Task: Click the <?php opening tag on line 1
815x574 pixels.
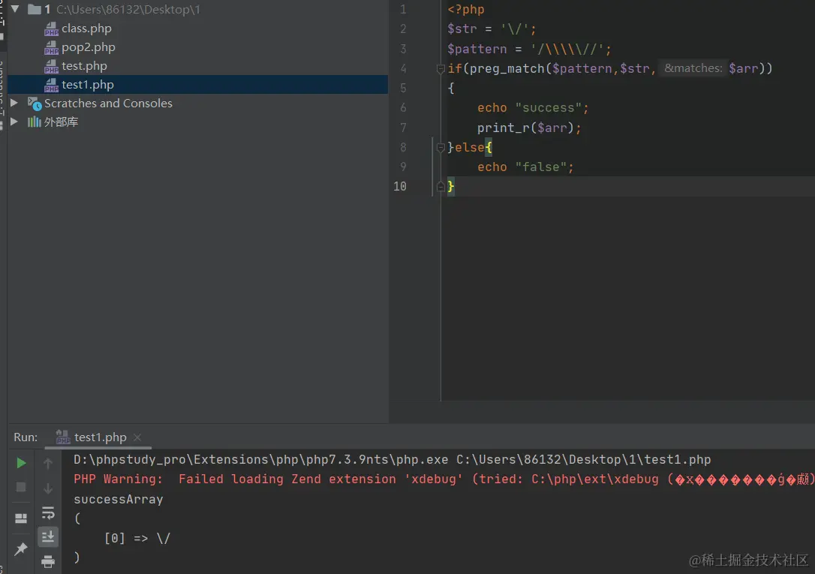Action: pos(466,9)
